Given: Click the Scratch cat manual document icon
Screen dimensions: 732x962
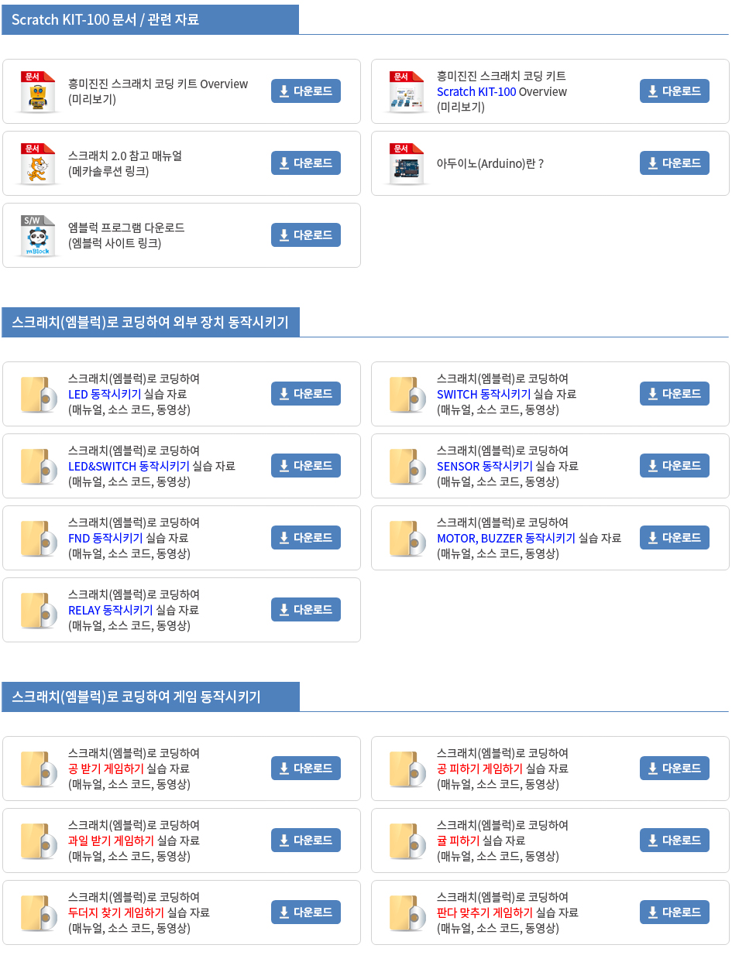Looking at the screenshot, I should tap(39, 163).
